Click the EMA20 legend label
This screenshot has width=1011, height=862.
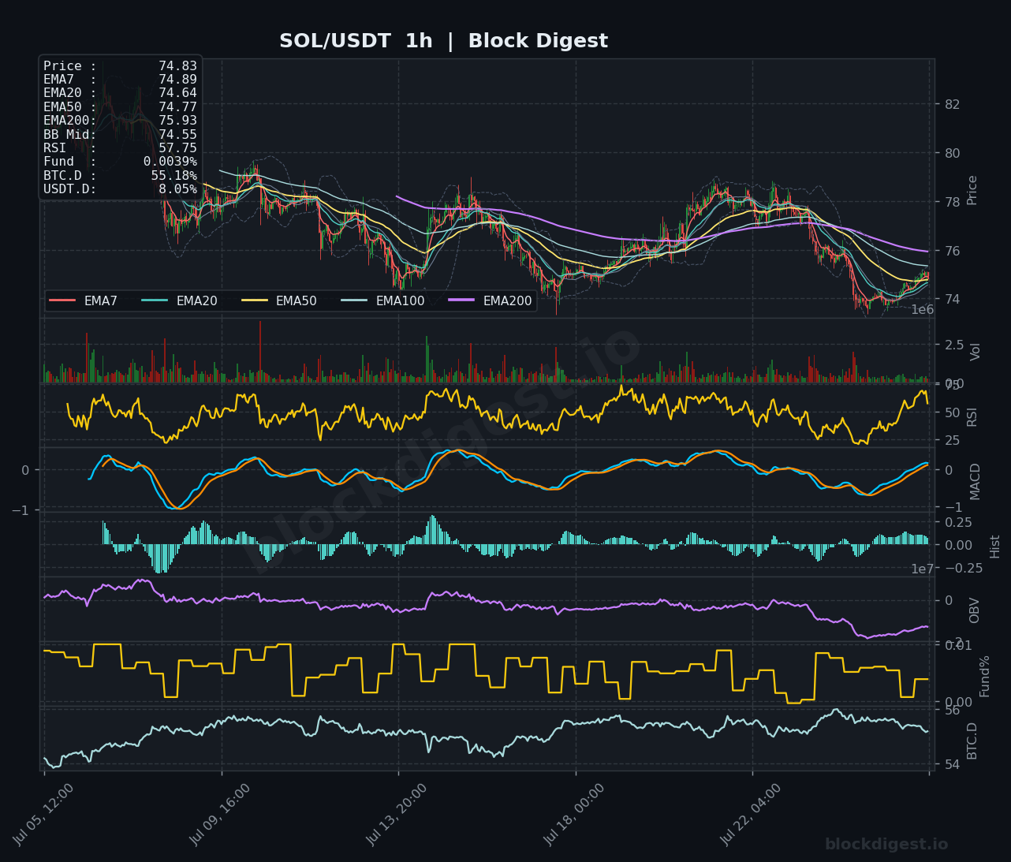[196, 301]
